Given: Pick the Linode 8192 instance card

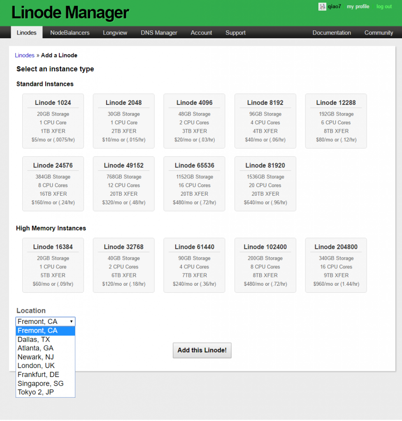Looking at the screenshot, I should pyautogui.click(x=265, y=121).
